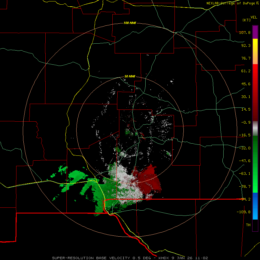The height and width of the screenshot is (260, 260).
Task: Click the -94.2 legend value
Action: 245,199
